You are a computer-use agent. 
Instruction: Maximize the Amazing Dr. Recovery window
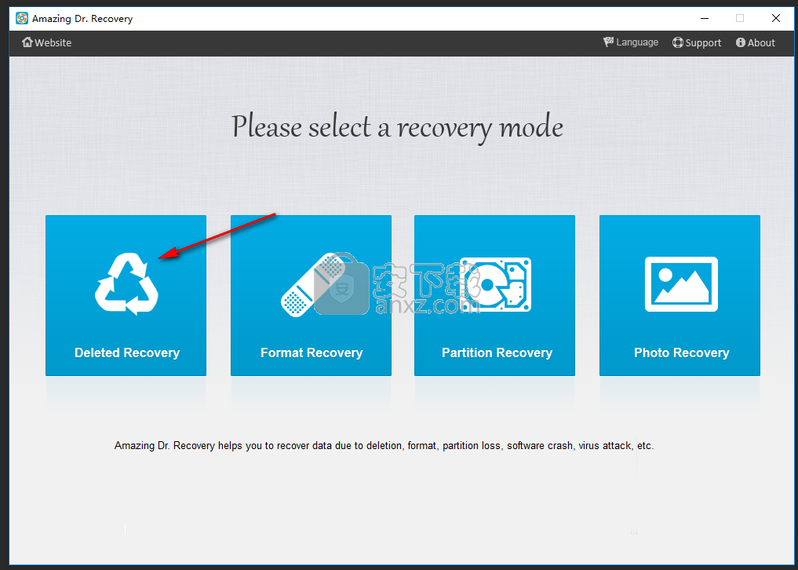pos(740,18)
